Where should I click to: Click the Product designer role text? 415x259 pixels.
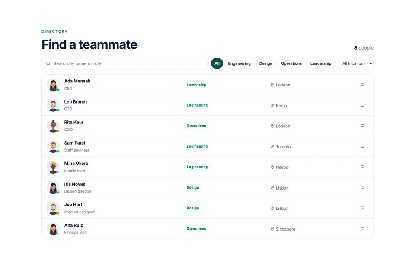[80, 212]
